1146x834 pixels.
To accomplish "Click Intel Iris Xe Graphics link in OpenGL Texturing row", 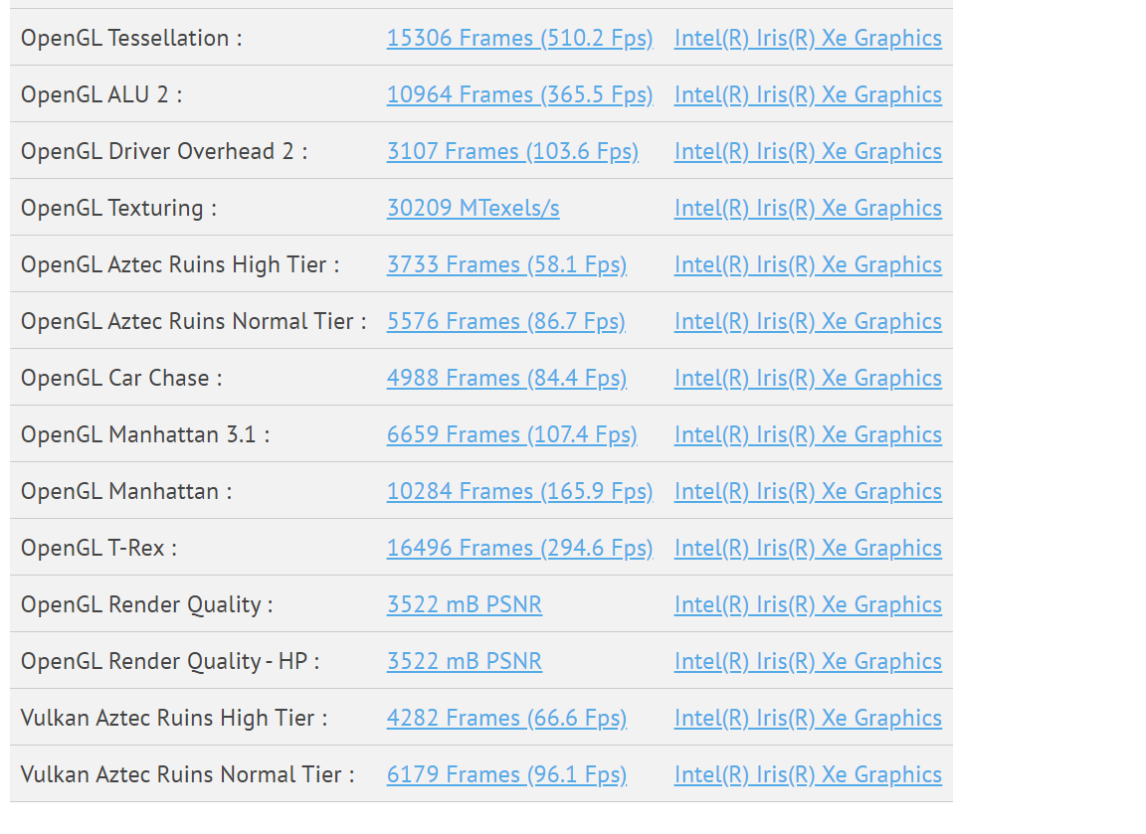I will [808, 208].
